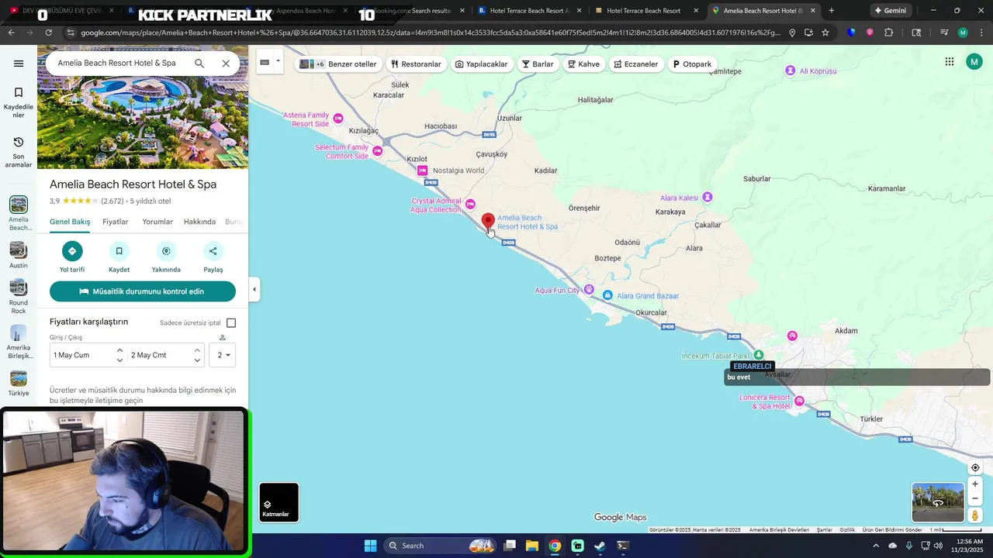Click the Street View pegman
993x558 pixels.
click(x=975, y=515)
